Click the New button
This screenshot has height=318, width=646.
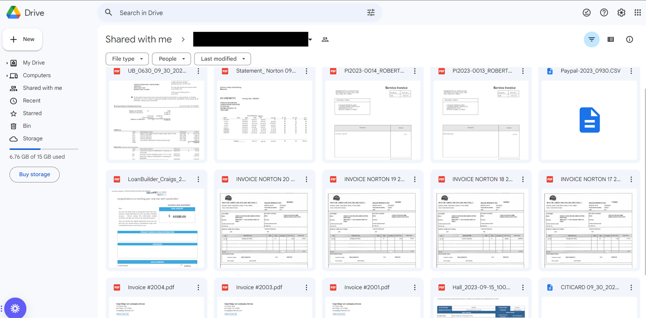tap(22, 39)
